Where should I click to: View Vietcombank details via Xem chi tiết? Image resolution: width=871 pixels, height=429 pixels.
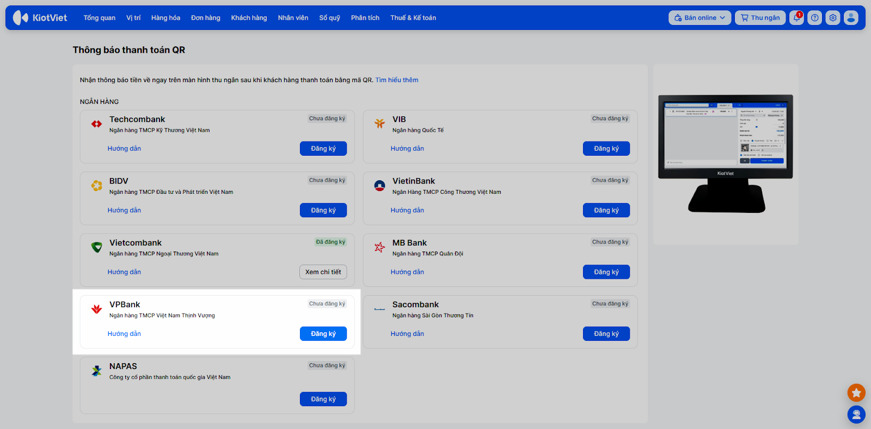[323, 272]
